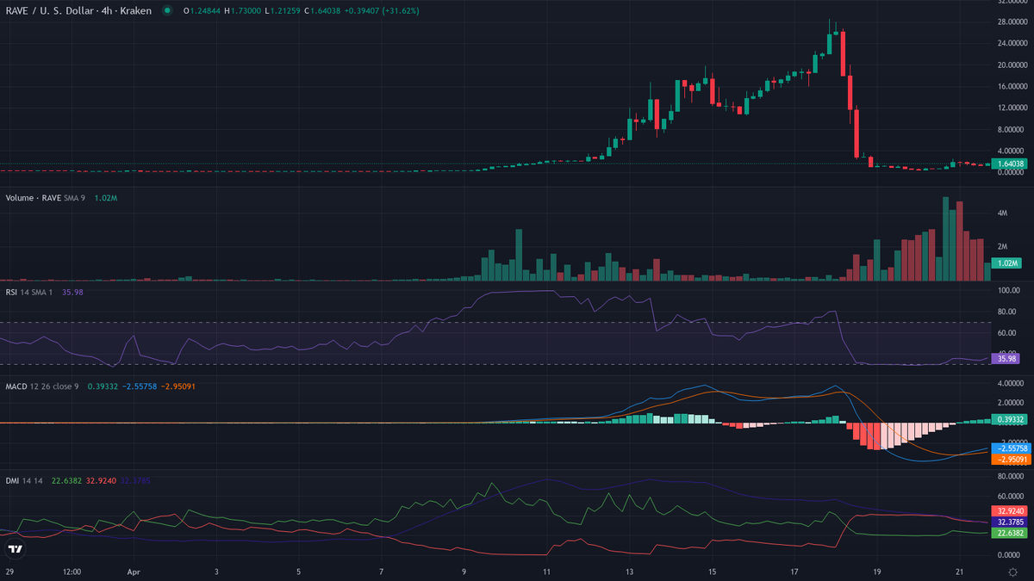1034x581 pixels.
Task: Click the open value O1.24844
Action: (x=203, y=10)
